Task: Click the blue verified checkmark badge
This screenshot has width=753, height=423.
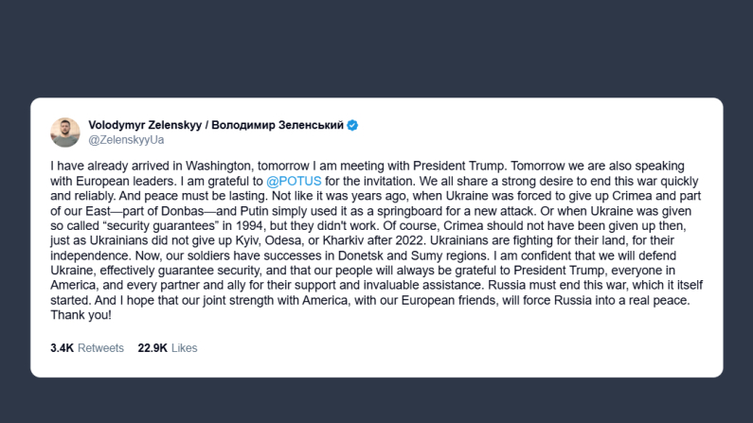Action: coord(352,125)
